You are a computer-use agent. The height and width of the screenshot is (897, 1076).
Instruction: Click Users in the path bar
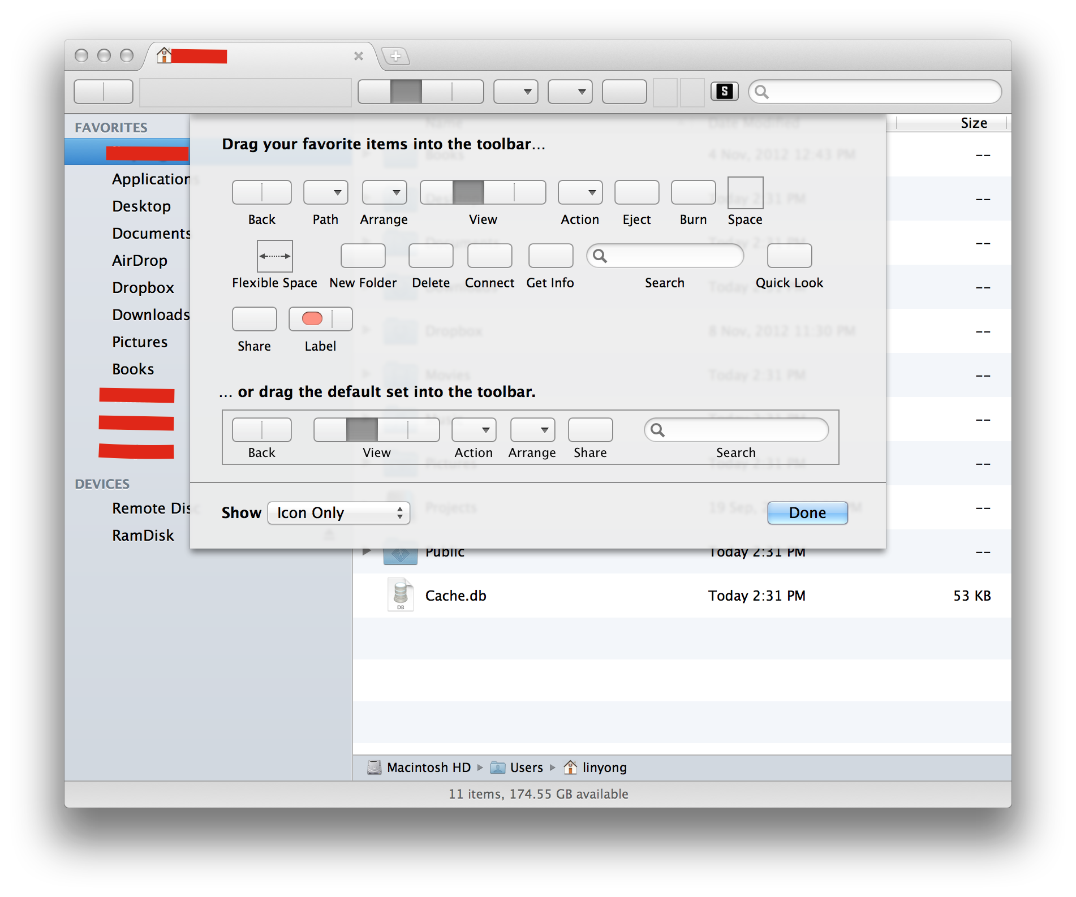click(x=526, y=767)
